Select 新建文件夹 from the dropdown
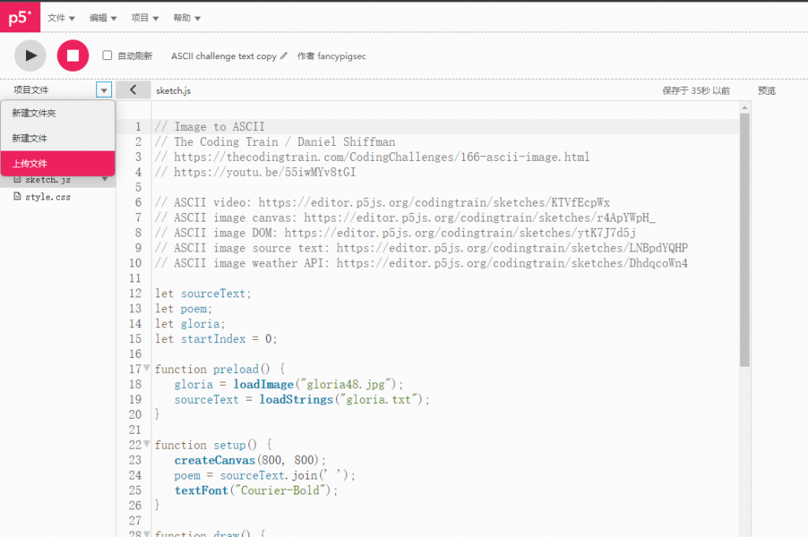This screenshot has height=537, width=808. pos(34,114)
